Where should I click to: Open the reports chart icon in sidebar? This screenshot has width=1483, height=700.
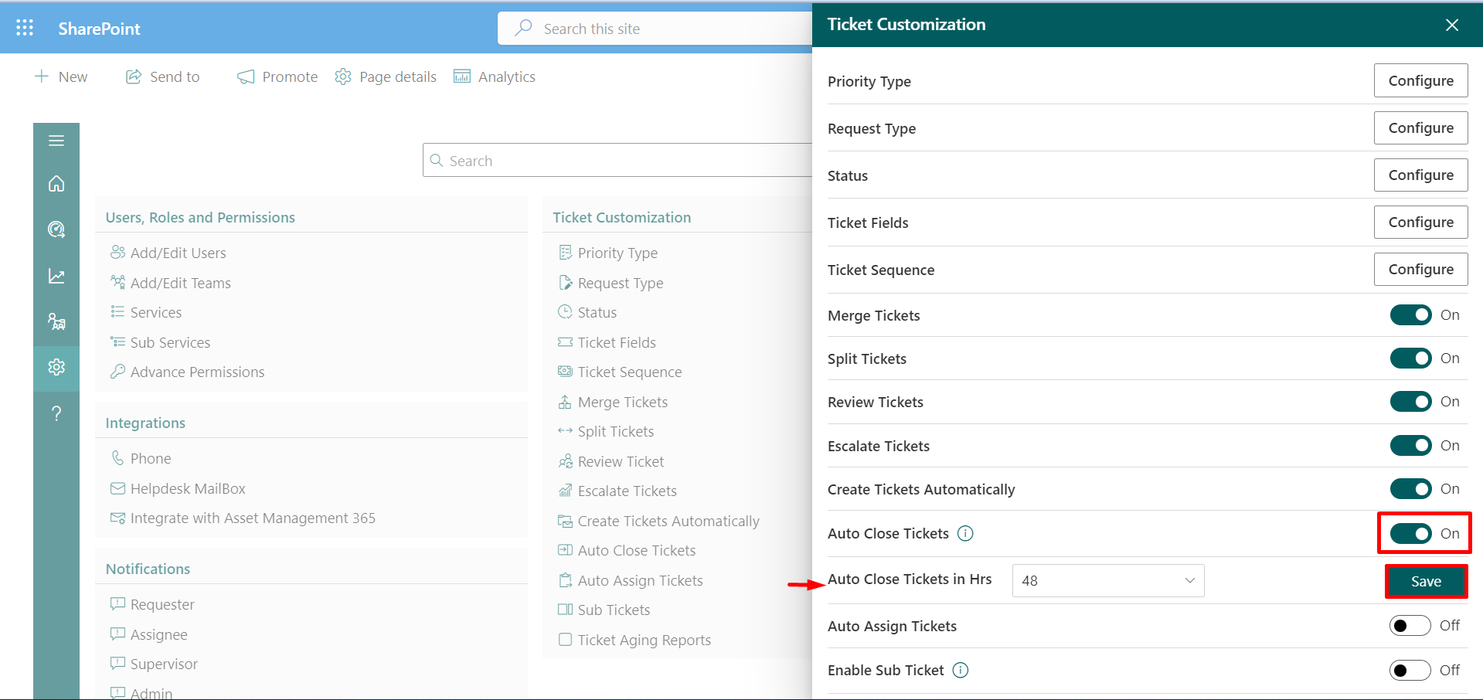pyautogui.click(x=56, y=276)
